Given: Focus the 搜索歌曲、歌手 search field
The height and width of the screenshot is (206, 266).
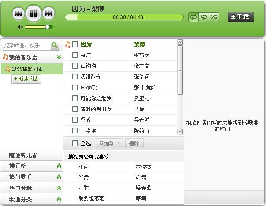Looking at the screenshot, I should click(26, 45).
